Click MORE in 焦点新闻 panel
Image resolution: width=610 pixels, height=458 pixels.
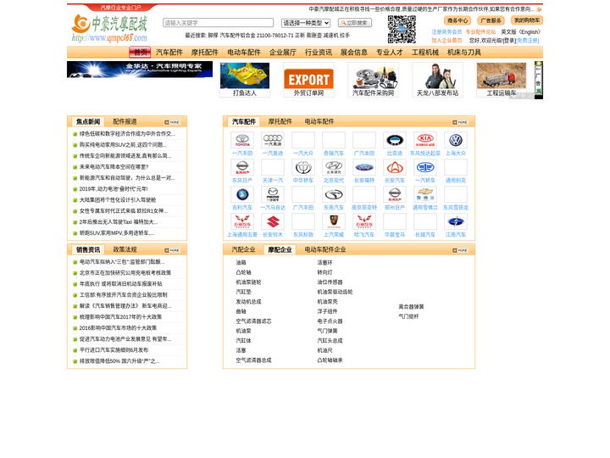(172, 122)
